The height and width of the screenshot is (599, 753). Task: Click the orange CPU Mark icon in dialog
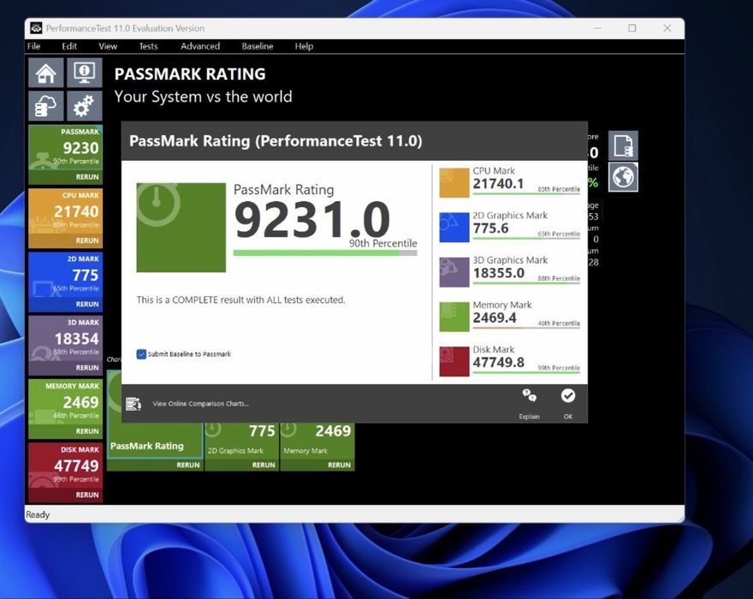pyautogui.click(x=454, y=182)
